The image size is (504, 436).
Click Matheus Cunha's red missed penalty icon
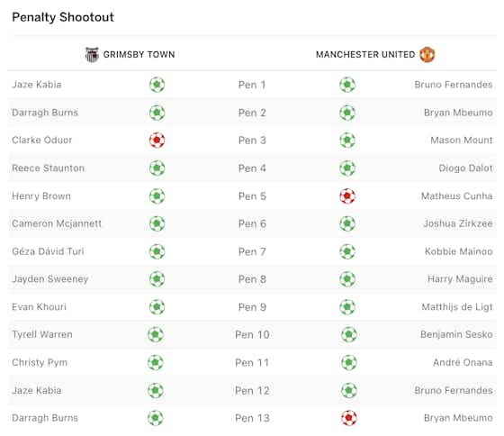coord(347,196)
